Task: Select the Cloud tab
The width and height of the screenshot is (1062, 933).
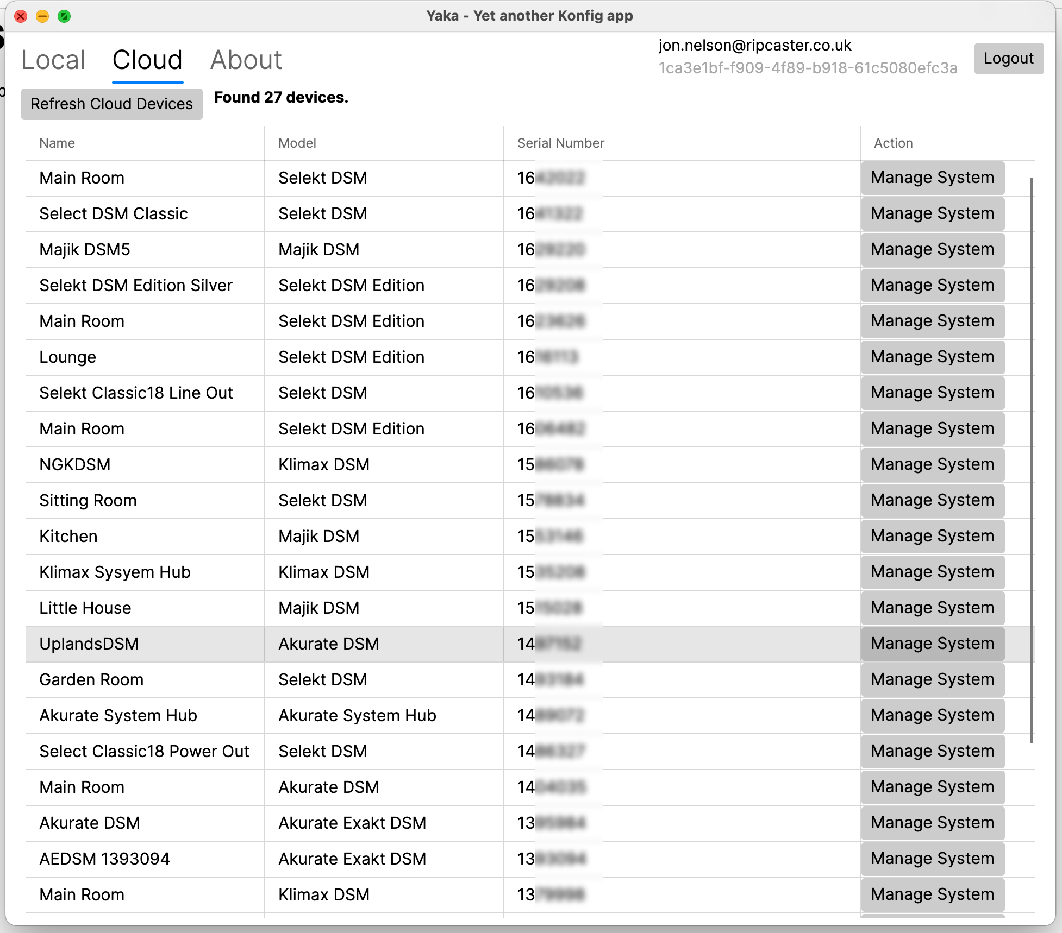Action: pyautogui.click(x=147, y=60)
